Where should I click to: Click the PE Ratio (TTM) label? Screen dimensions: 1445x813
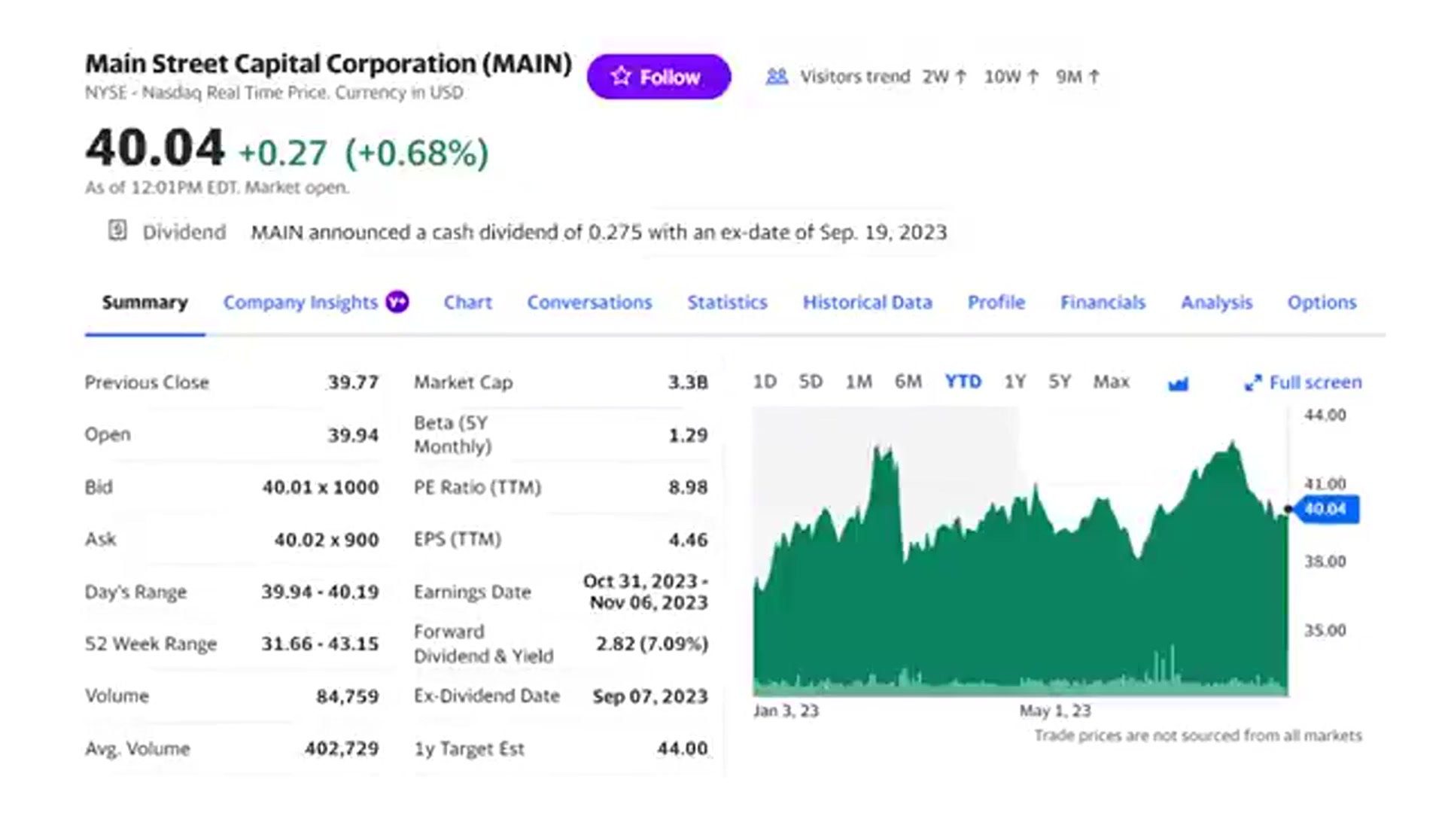(x=477, y=487)
